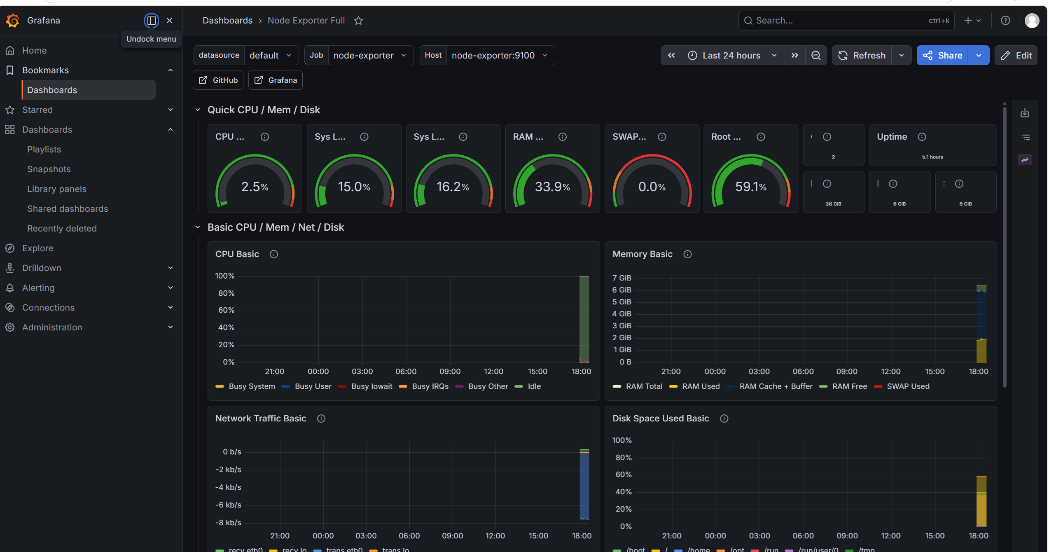Open Library panels page

point(56,189)
